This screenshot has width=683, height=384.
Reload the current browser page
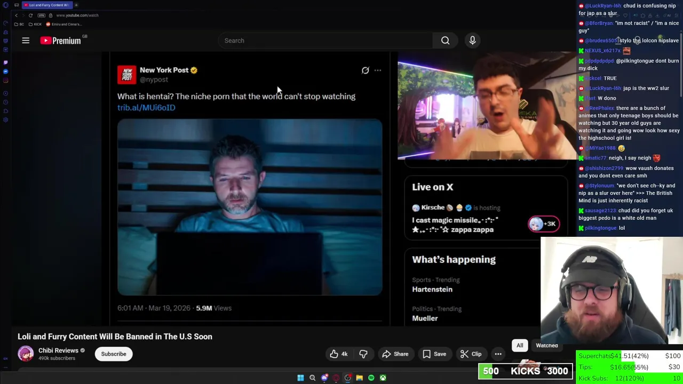click(30, 15)
